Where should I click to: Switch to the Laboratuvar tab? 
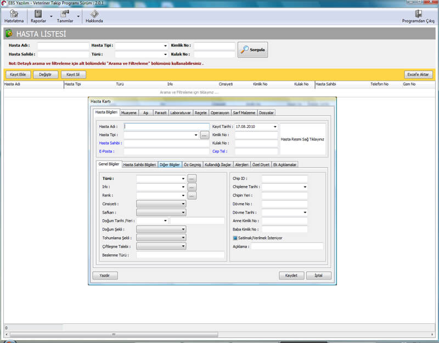(181, 113)
